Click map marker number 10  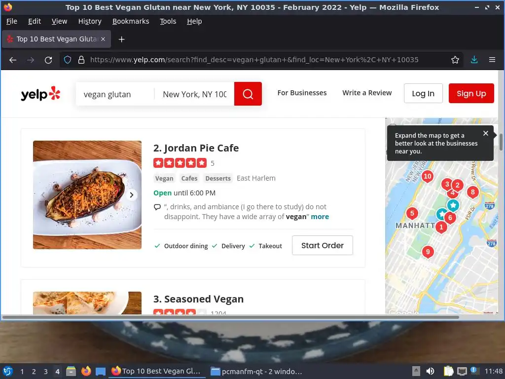(428, 177)
